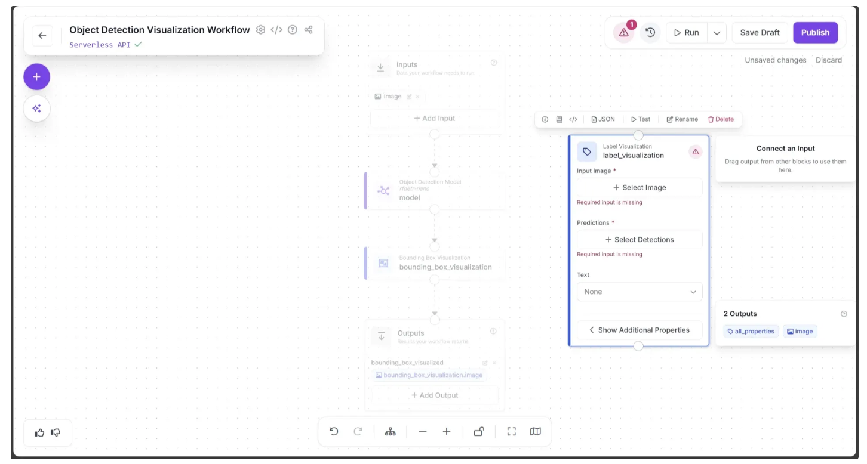Click the purple add block button
Image resolution: width=867 pixels, height=464 pixels.
[x=37, y=77]
